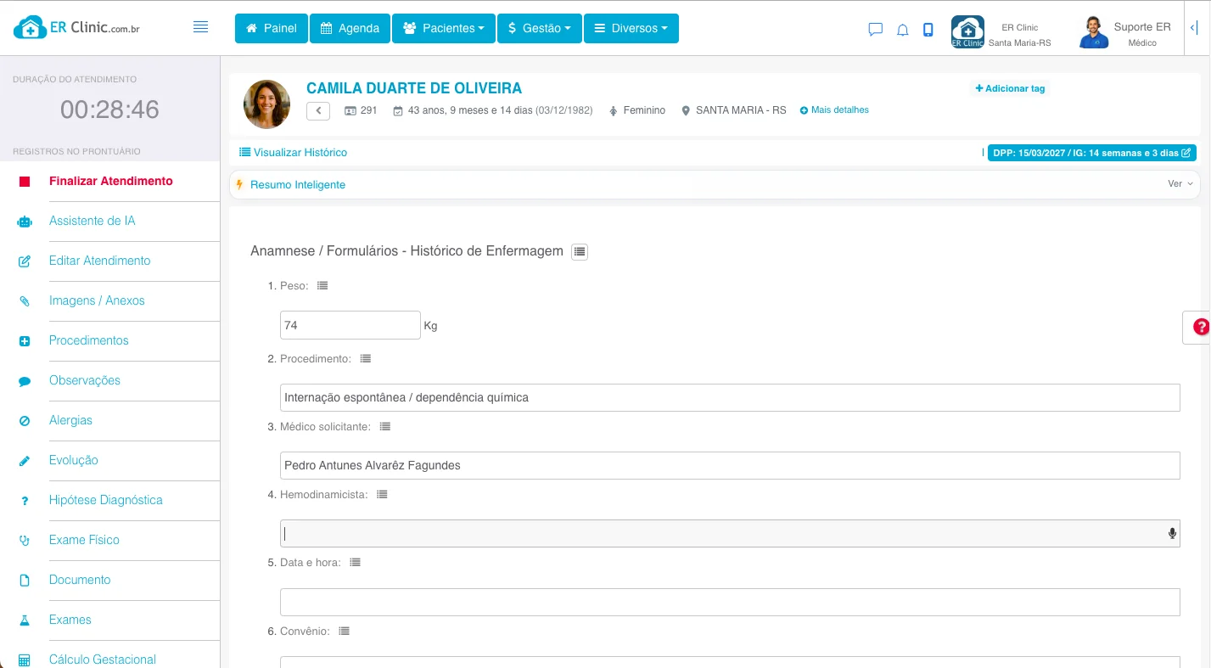This screenshot has width=1211, height=668.
Task: Click the ER Clinic Santa Maria logo icon
Action: (x=967, y=32)
